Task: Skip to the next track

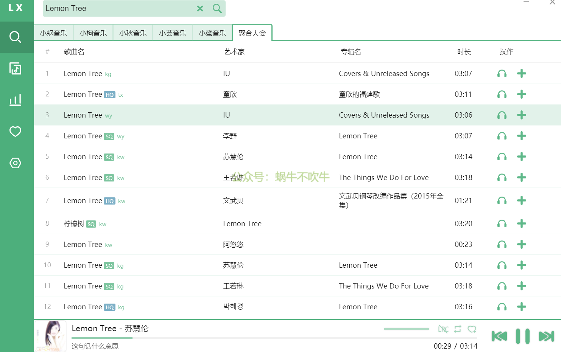Action: tap(546, 336)
